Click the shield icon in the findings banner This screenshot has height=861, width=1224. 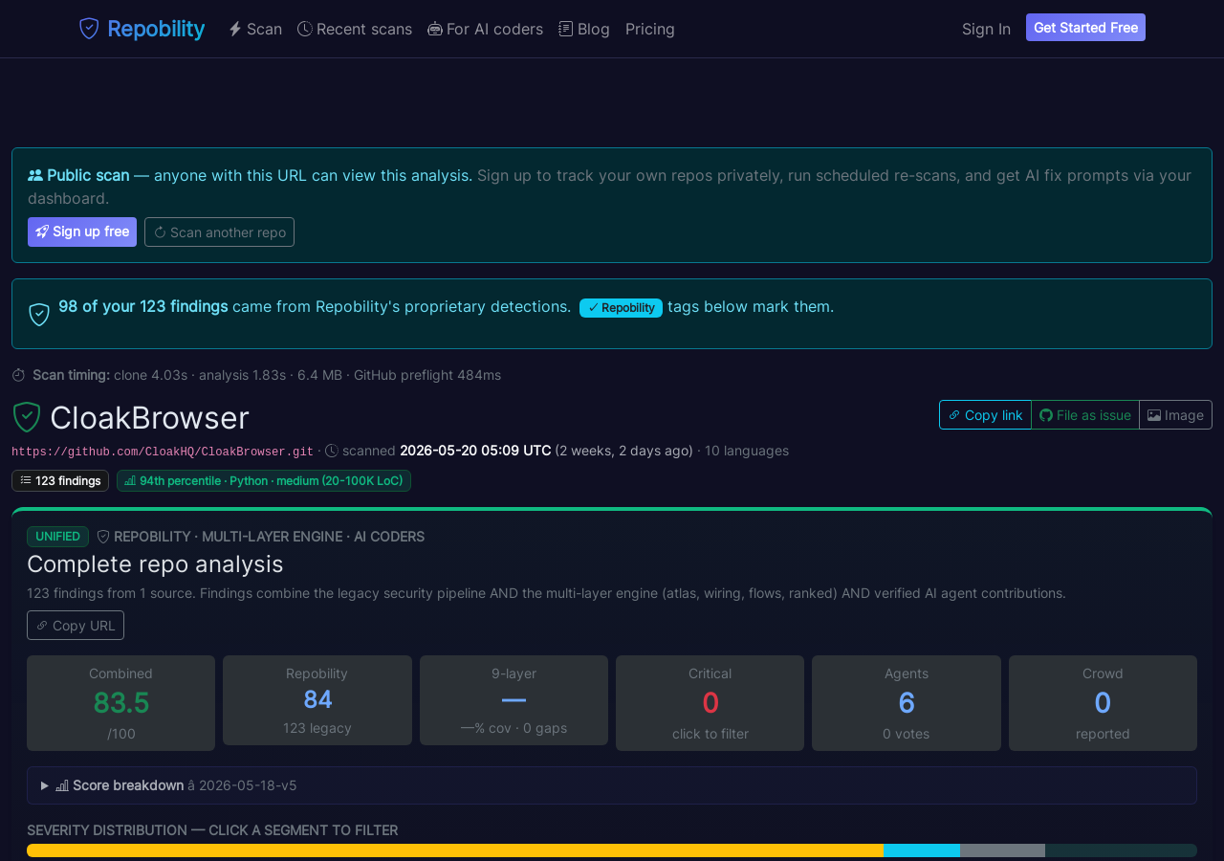[39, 314]
